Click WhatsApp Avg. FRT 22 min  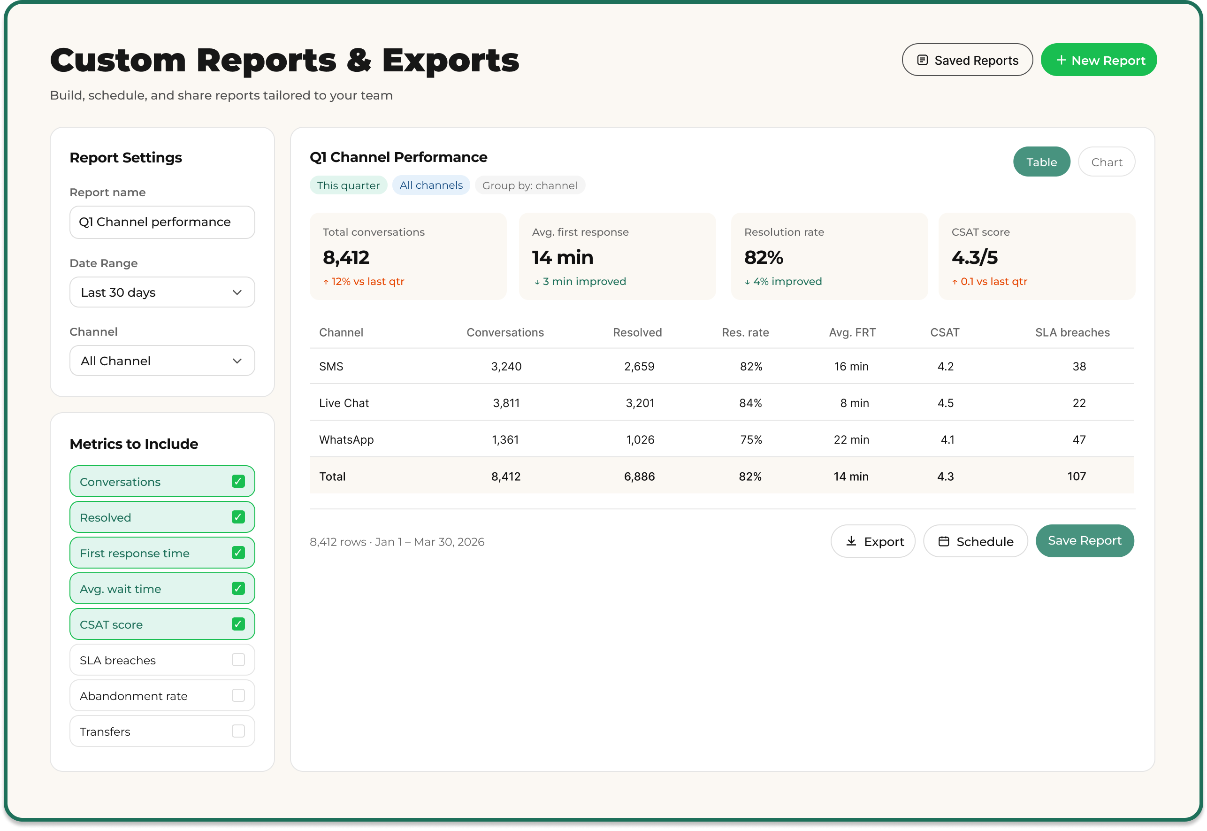852,440
